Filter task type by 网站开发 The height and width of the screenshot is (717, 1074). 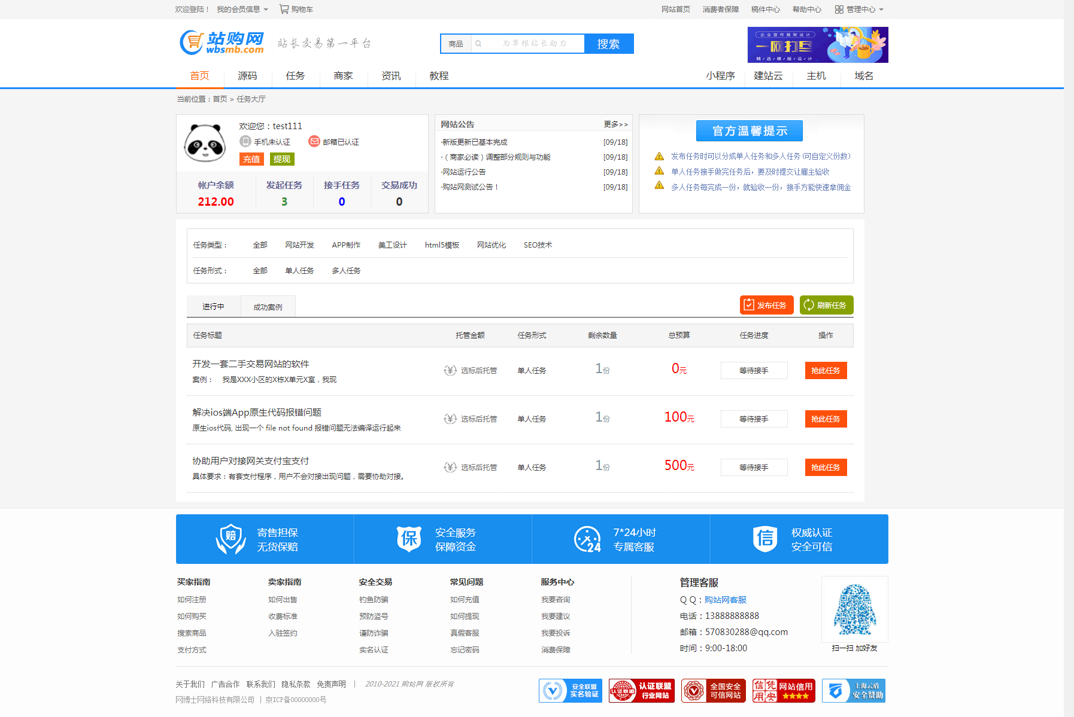click(x=299, y=245)
